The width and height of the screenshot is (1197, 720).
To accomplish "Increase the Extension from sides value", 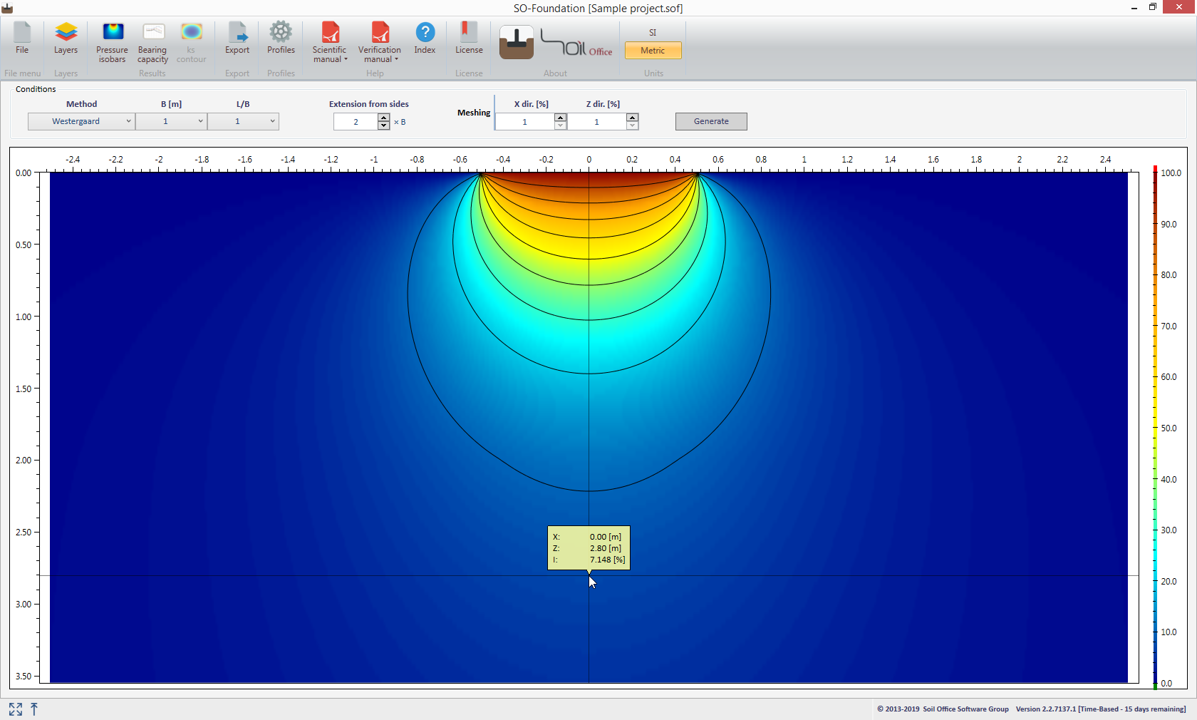I will (x=384, y=118).
